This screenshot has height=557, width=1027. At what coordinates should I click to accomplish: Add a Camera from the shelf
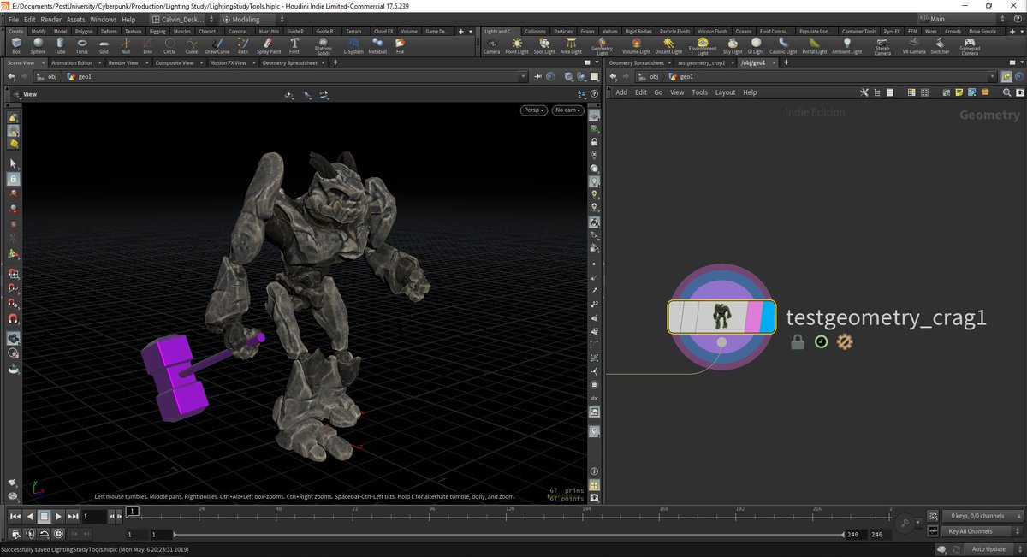tap(491, 45)
